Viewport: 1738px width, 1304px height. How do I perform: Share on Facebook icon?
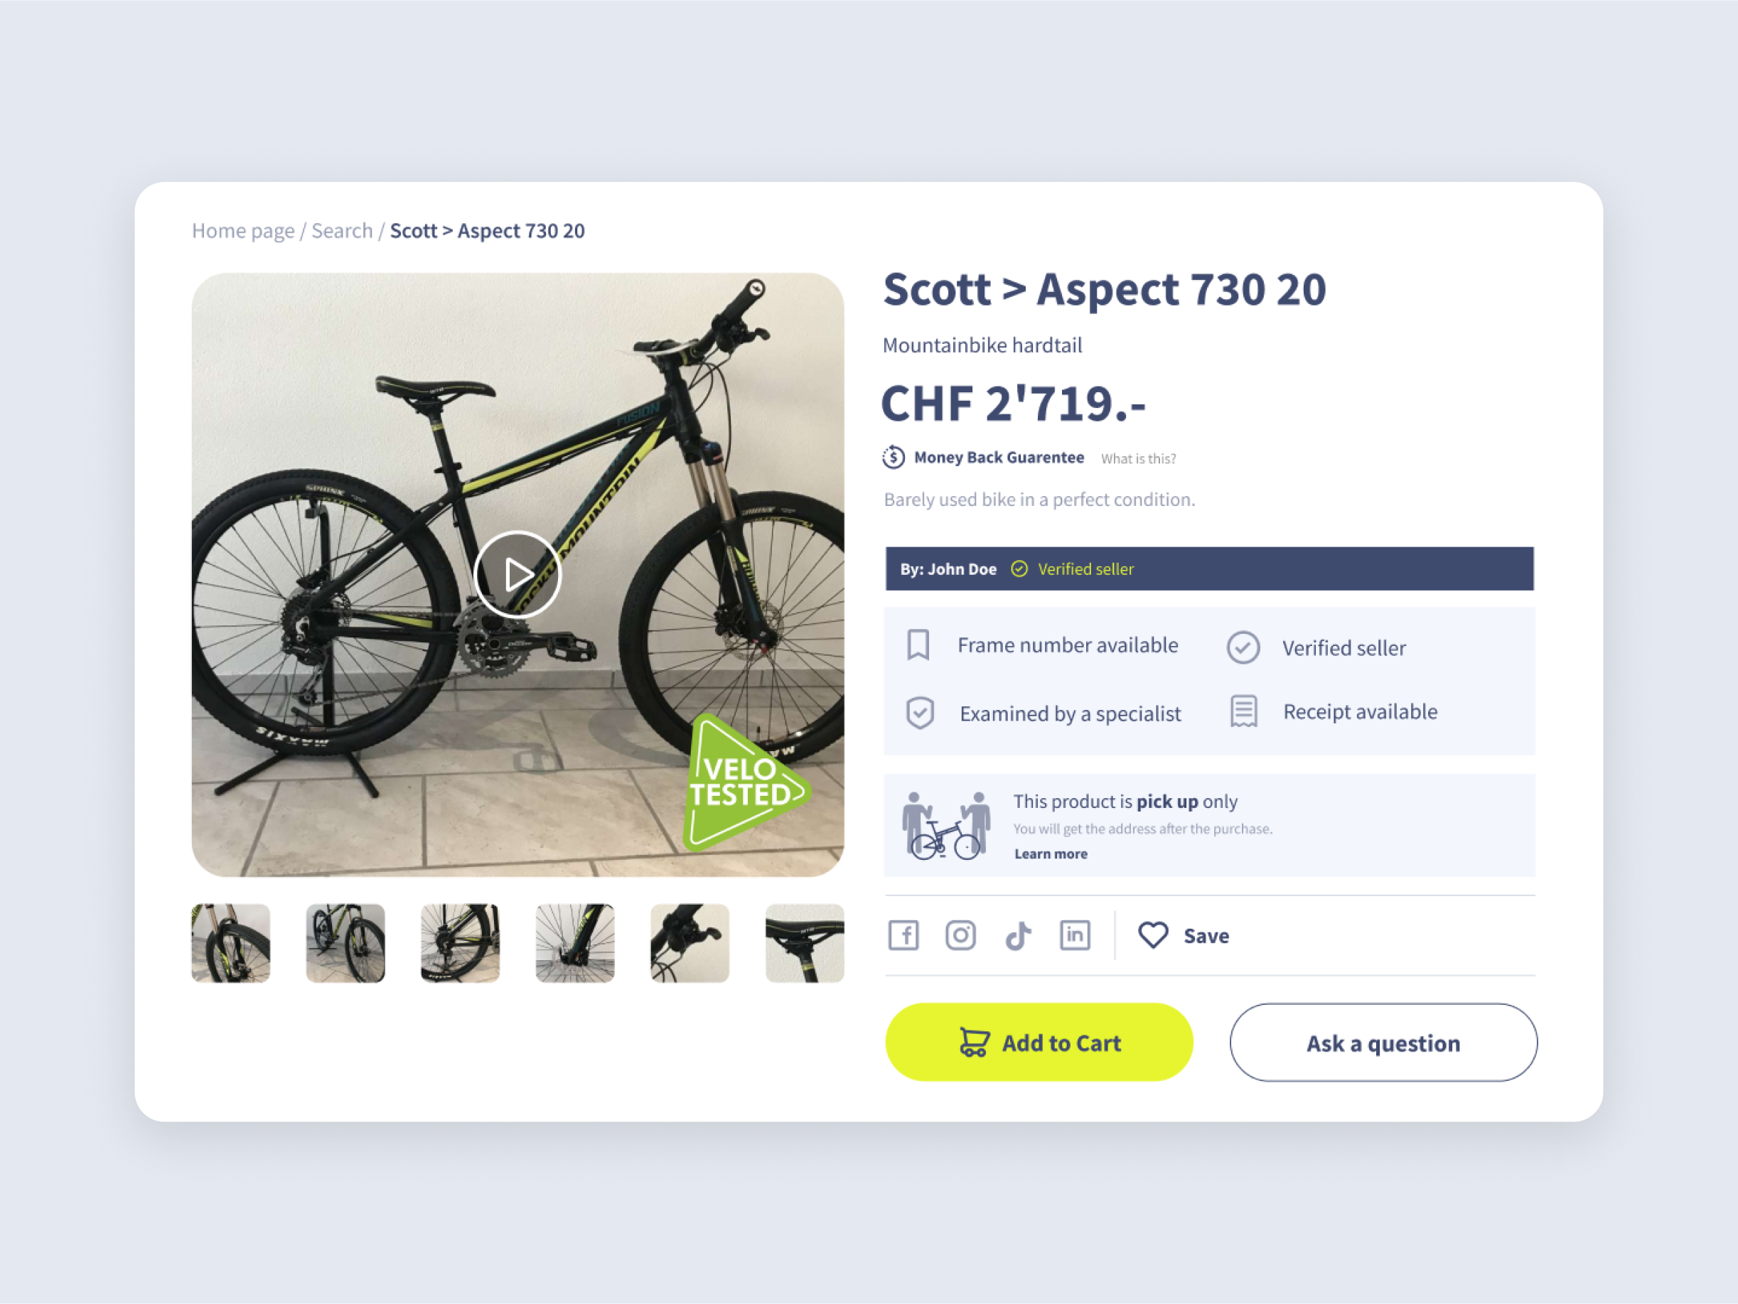pos(903,936)
